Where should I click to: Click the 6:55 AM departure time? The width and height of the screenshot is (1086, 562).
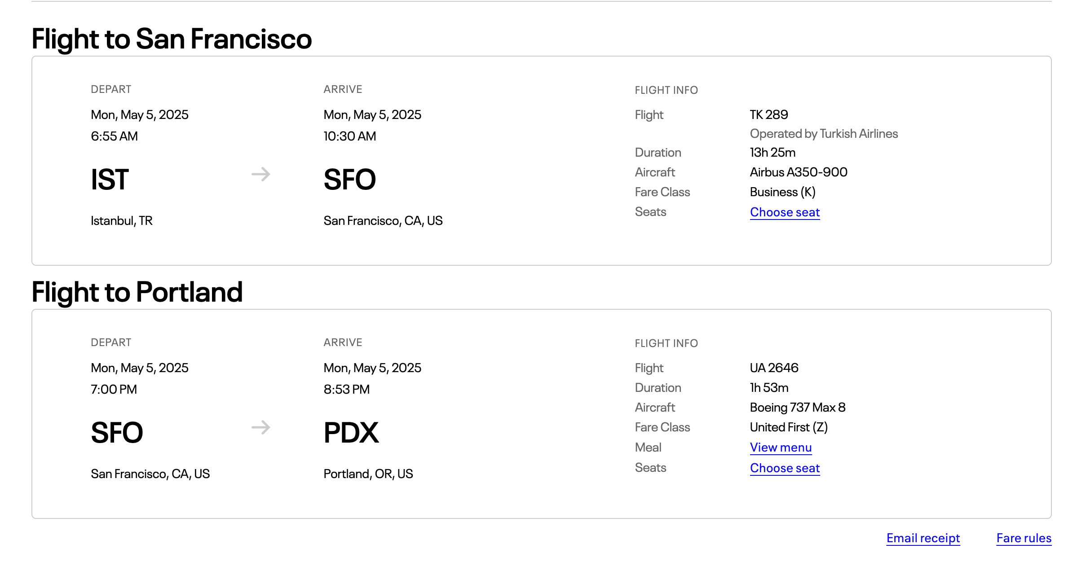pyautogui.click(x=114, y=136)
